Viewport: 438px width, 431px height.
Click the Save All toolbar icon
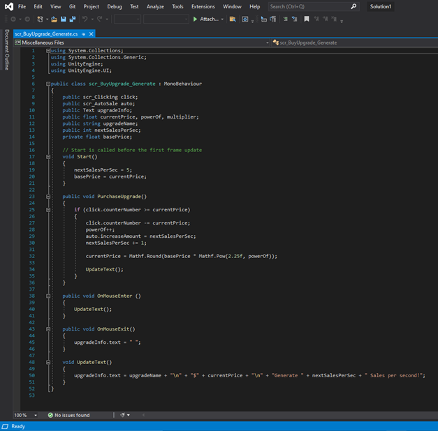[x=72, y=20]
